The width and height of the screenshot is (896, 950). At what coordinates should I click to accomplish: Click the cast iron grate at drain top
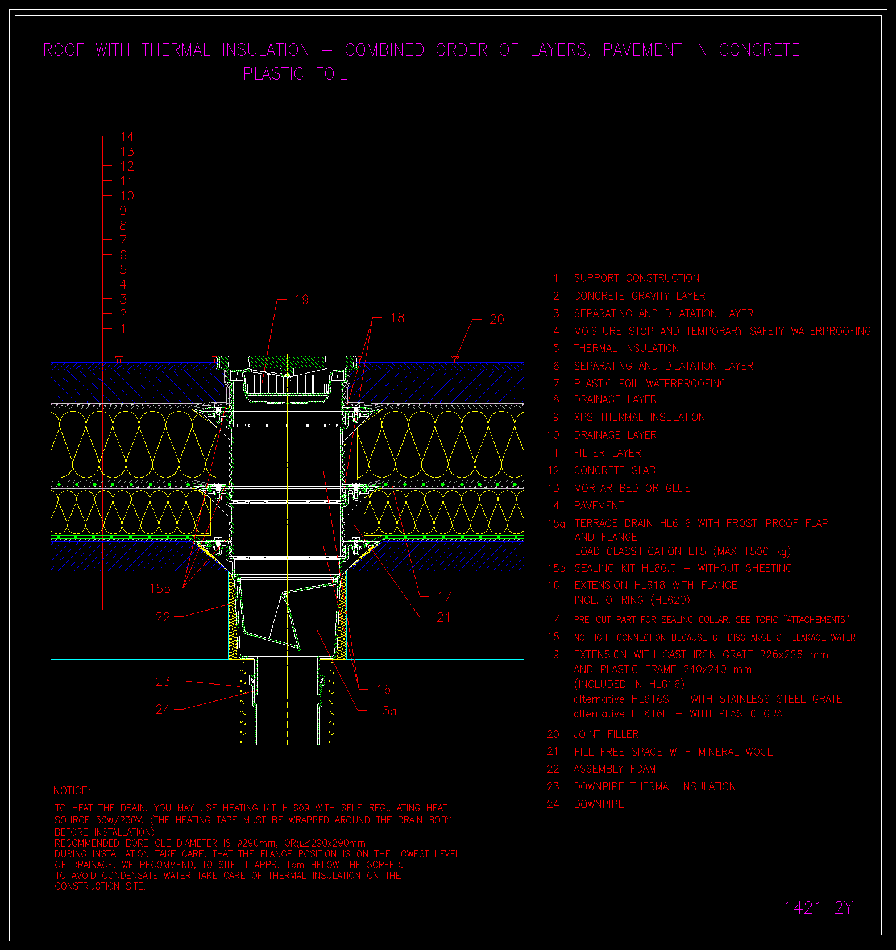(287, 362)
